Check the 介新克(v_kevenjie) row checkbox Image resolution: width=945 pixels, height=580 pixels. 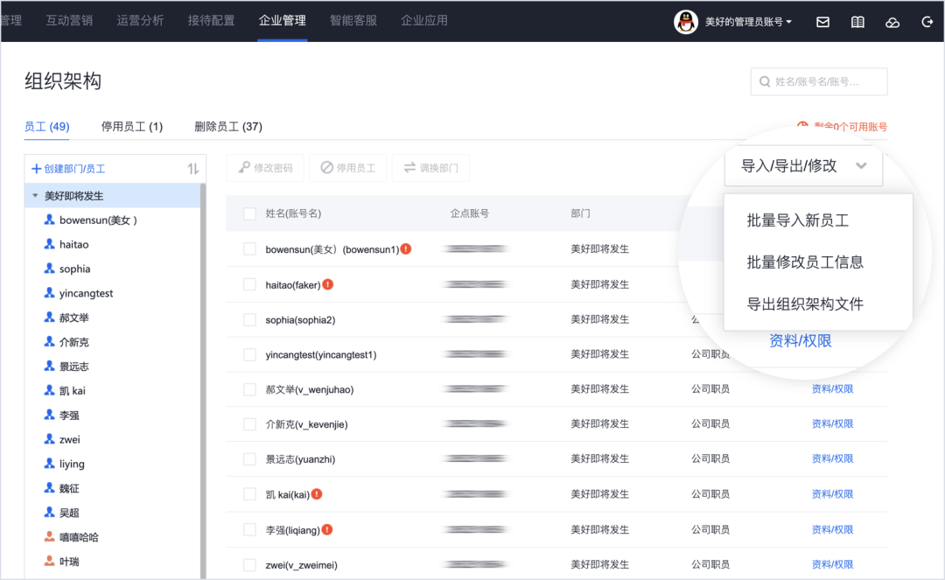[x=249, y=424]
